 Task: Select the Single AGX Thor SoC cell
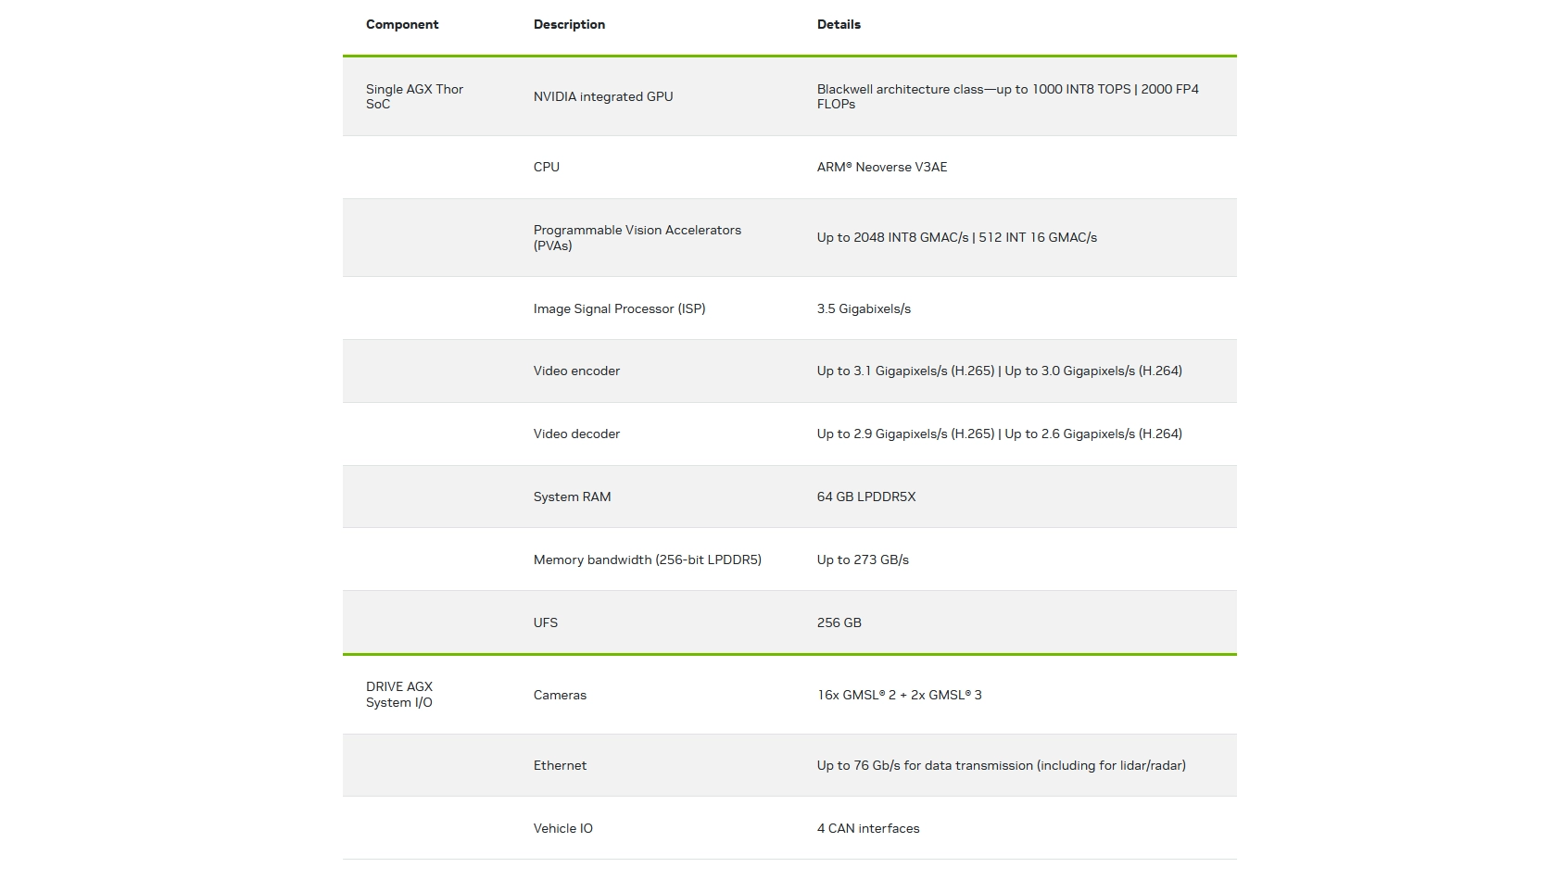(x=414, y=96)
